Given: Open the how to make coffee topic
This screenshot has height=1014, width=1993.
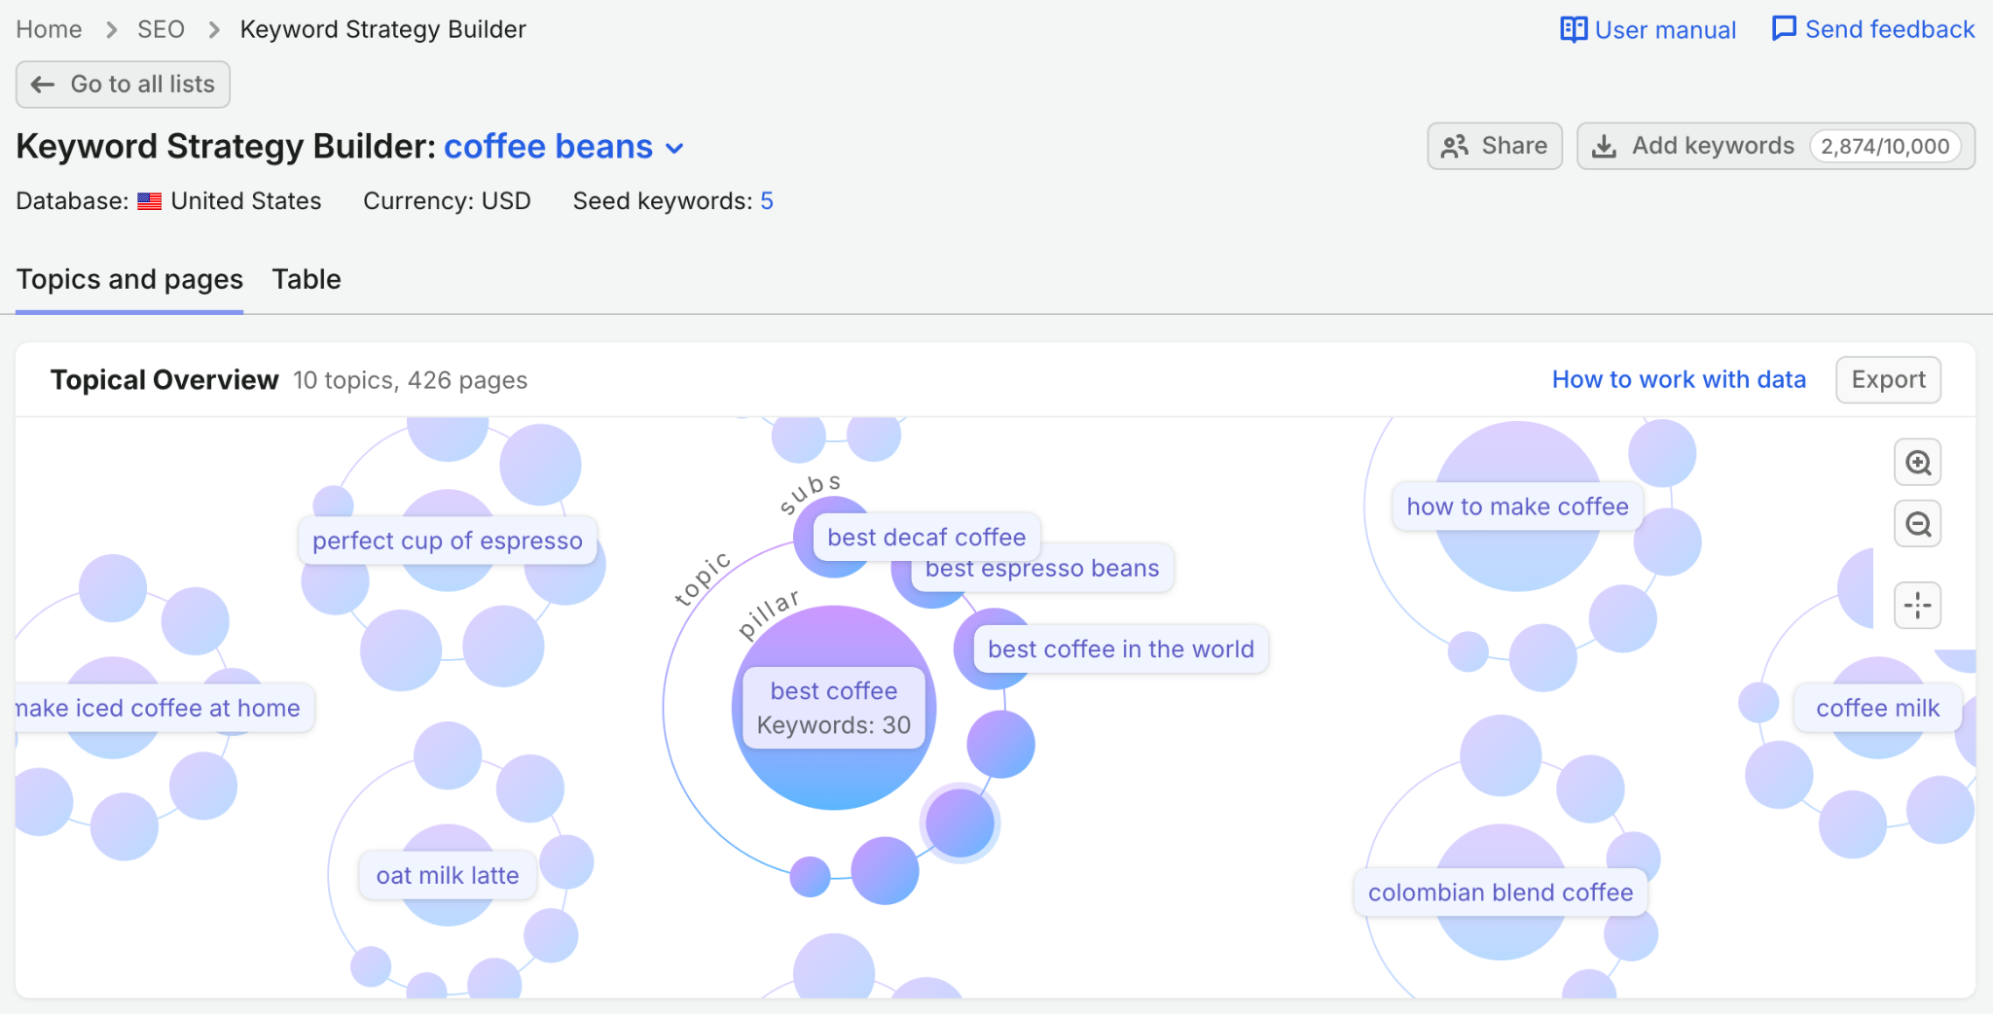Looking at the screenshot, I should click(1517, 507).
